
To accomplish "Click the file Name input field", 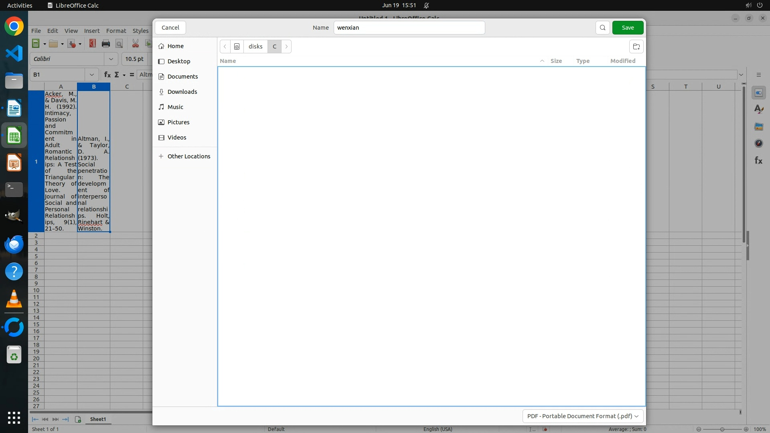I will [x=409, y=28].
